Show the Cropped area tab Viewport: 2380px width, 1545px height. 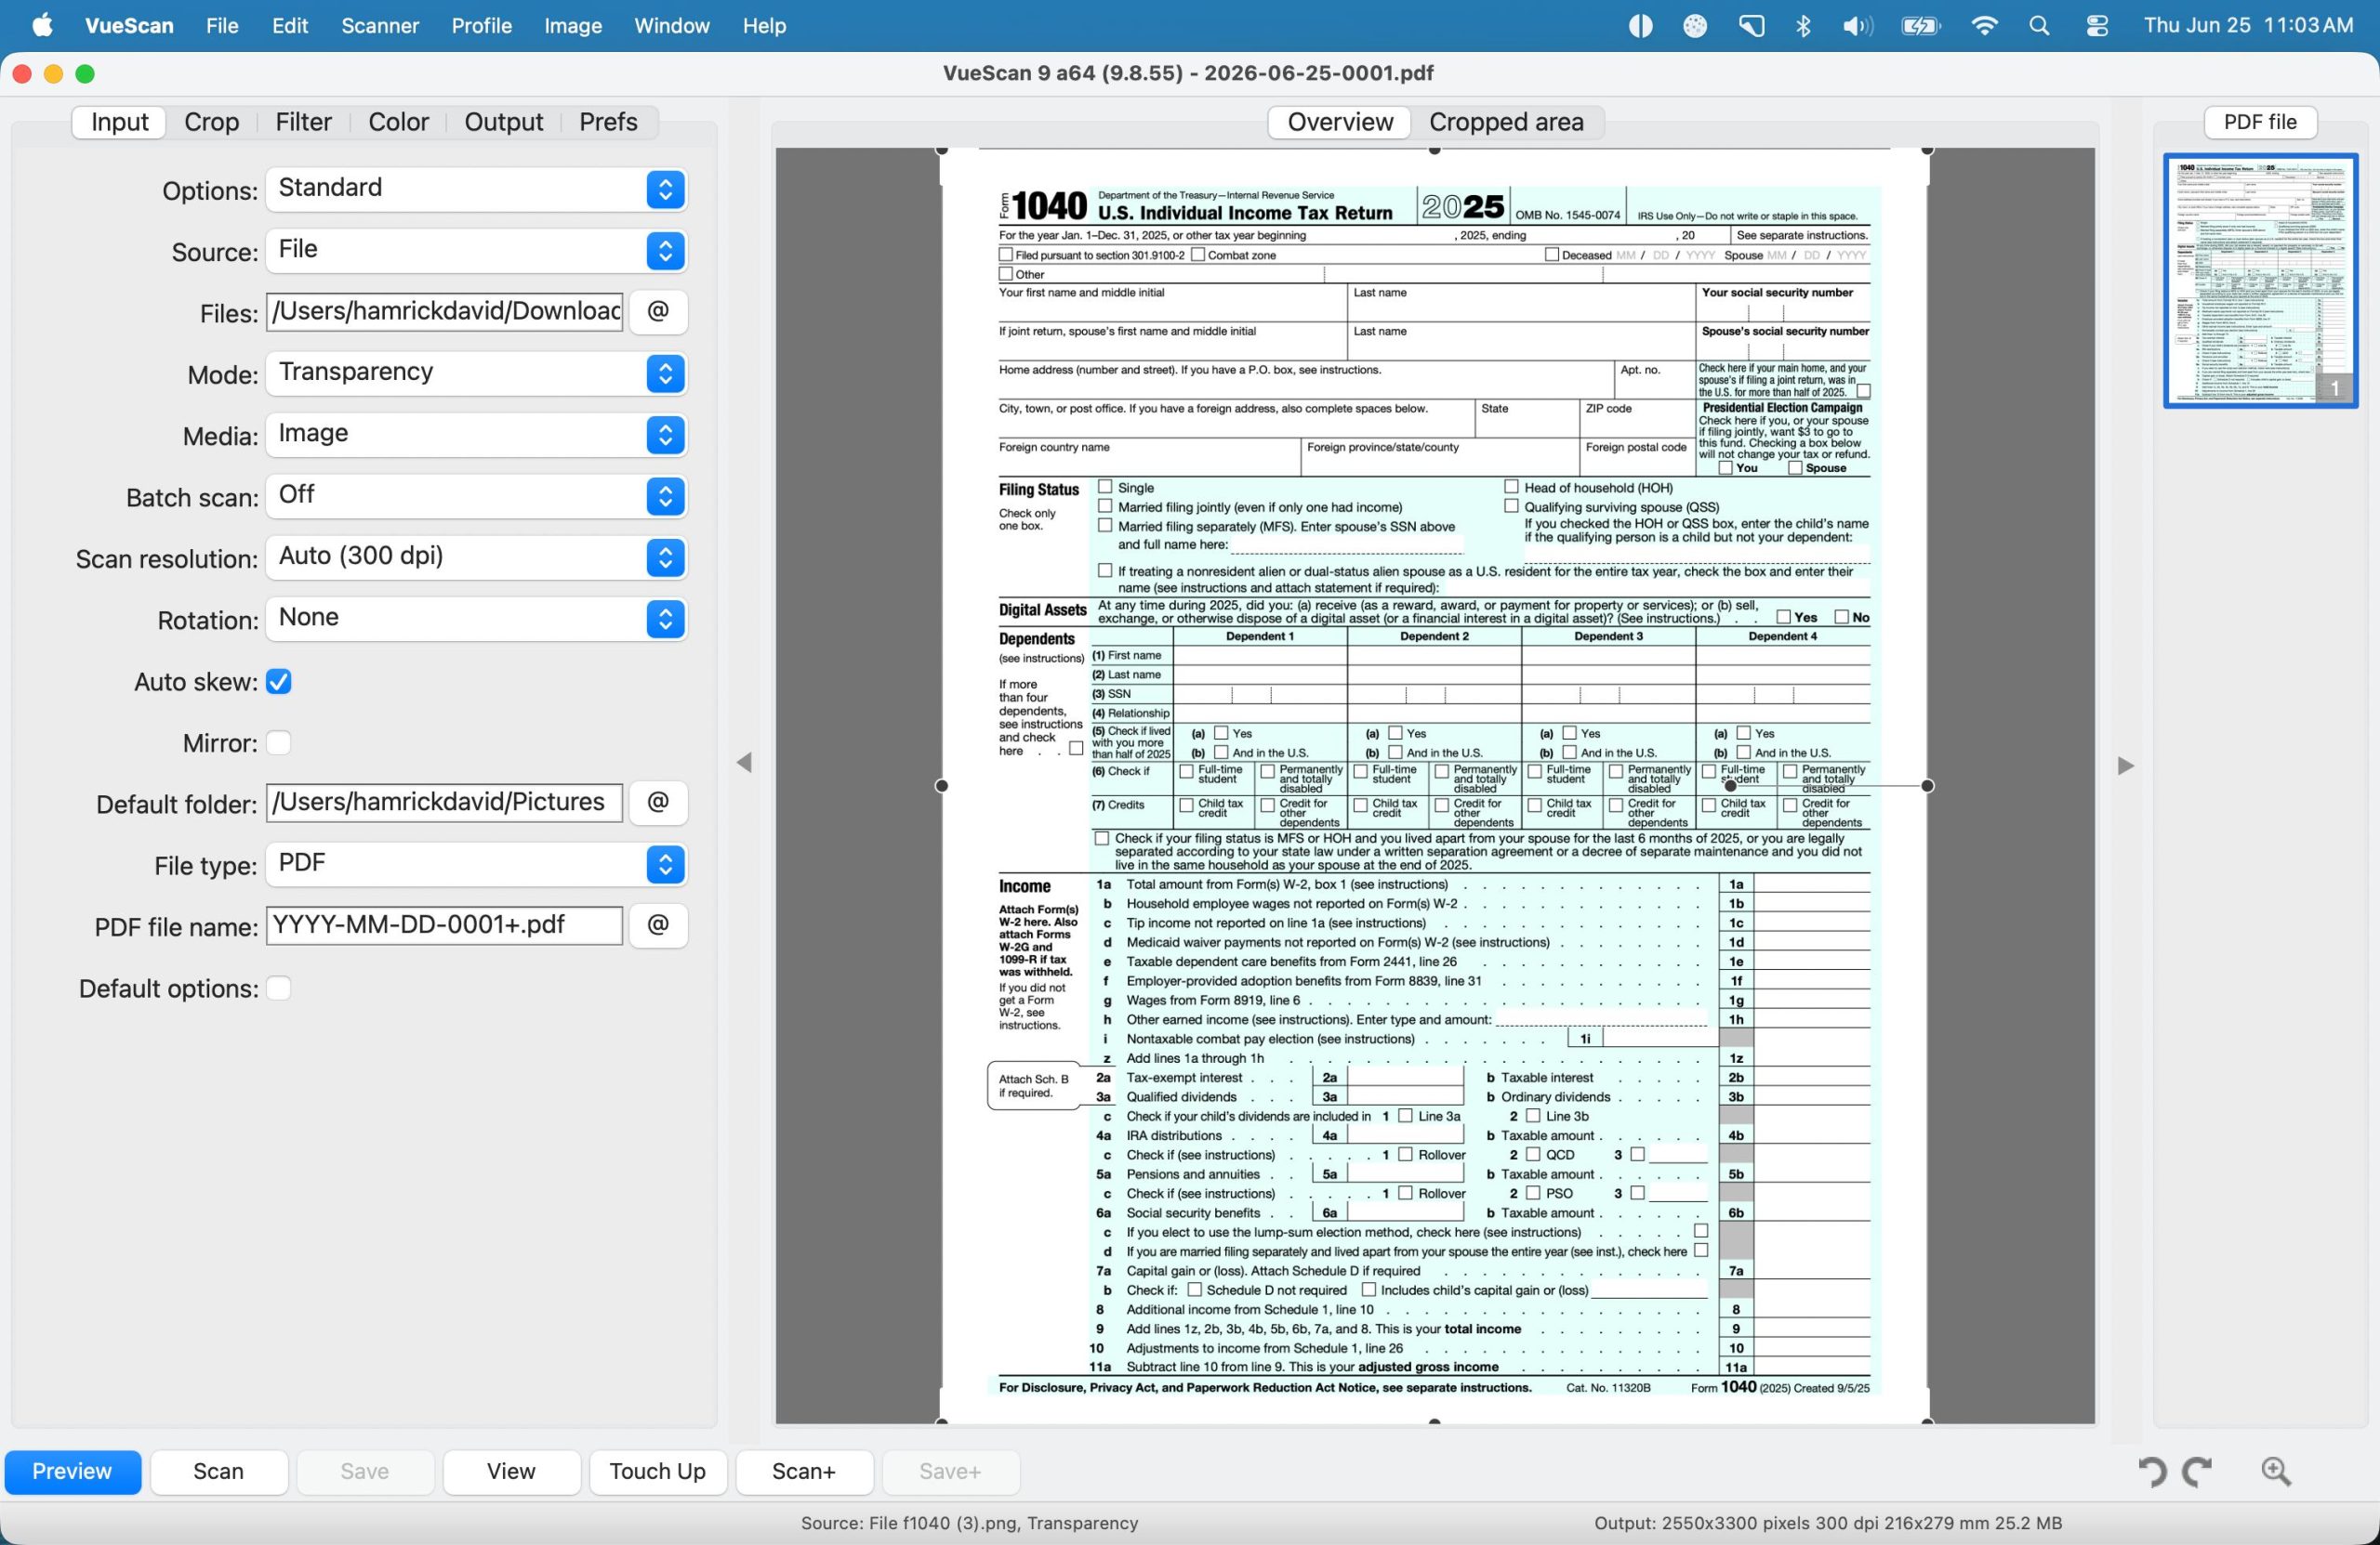[x=1506, y=122]
